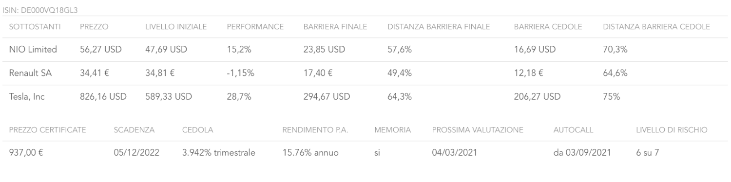This screenshot has height=182, width=731.
Task: Click the BARRIERA CEDOLE column header
Action: point(548,27)
